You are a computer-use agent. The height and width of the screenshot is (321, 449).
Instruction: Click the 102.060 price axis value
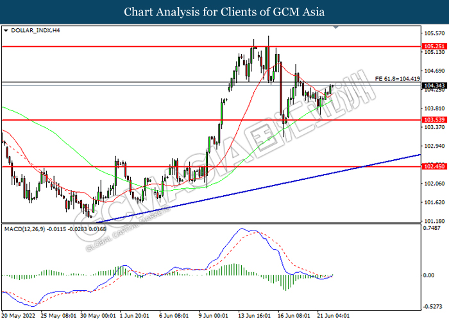pos(434,184)
